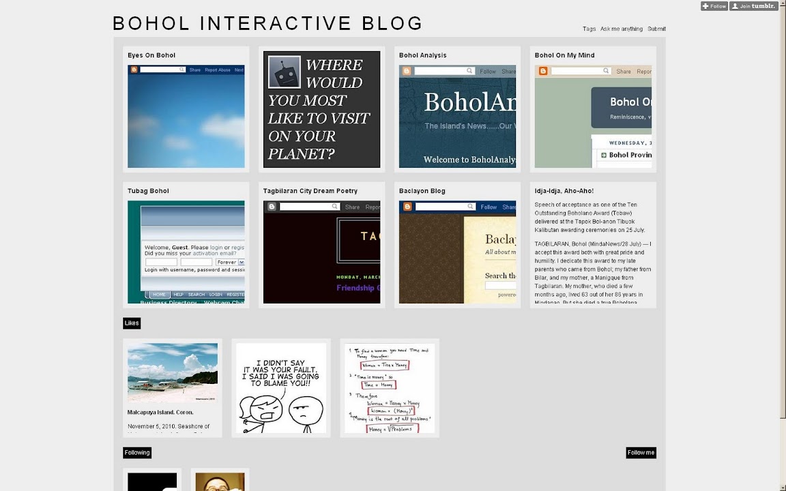Open the black avatar in Following list
This screenshot has width=786, height=491.
[152, 482]
